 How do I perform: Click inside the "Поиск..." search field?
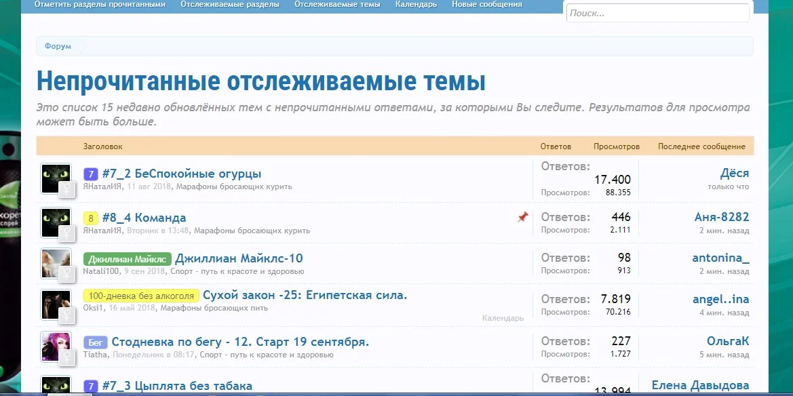click(x=657, y=12)
